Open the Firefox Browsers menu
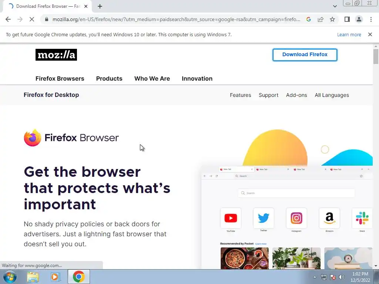This screenshot has width=379, height=284. click(60, 78)
